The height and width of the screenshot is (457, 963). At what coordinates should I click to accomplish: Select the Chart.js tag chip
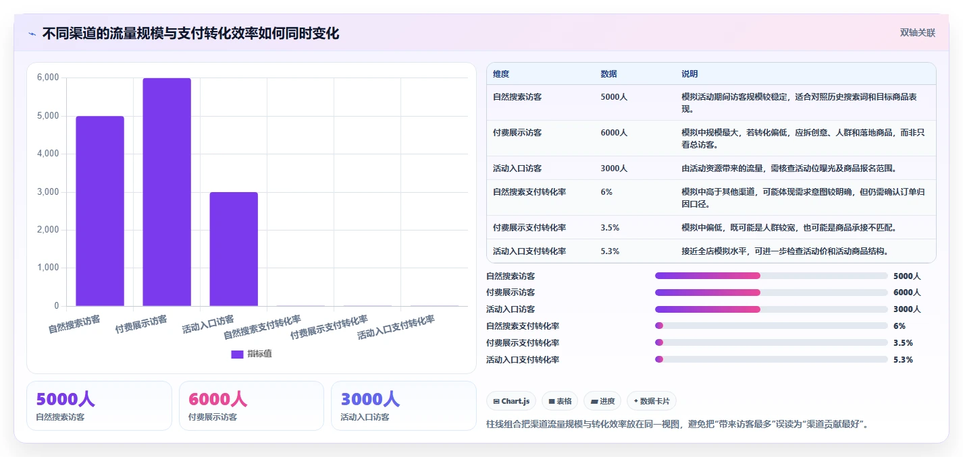click(511, 401)
